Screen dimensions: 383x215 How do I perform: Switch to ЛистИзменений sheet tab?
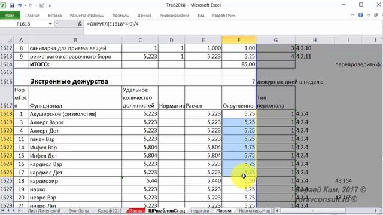pos(44,211)
